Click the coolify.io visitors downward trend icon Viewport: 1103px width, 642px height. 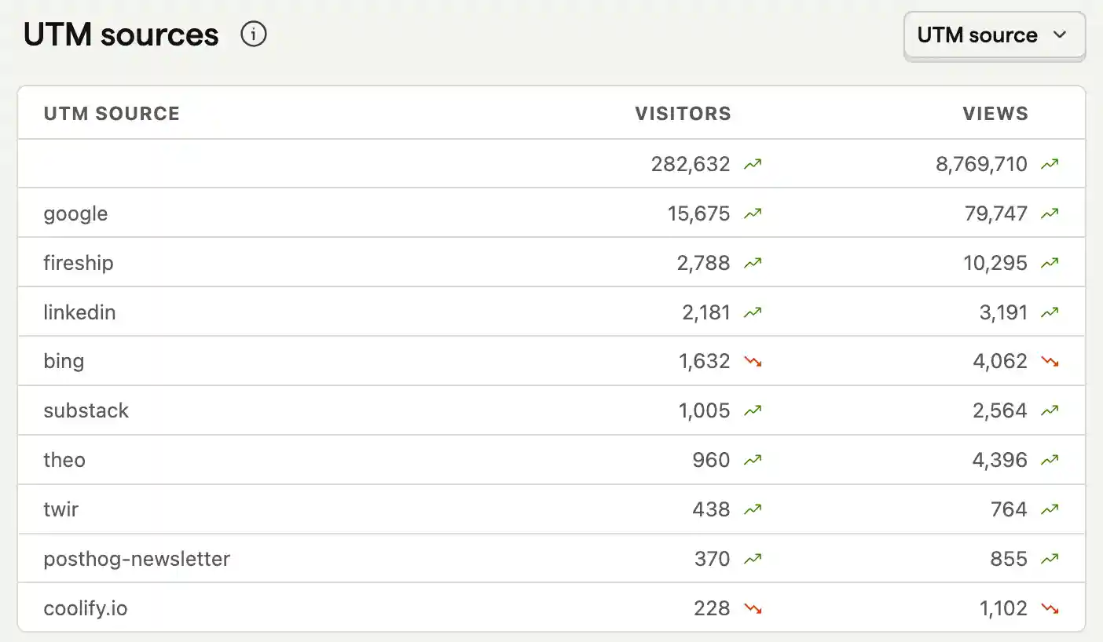click(753, 608)
